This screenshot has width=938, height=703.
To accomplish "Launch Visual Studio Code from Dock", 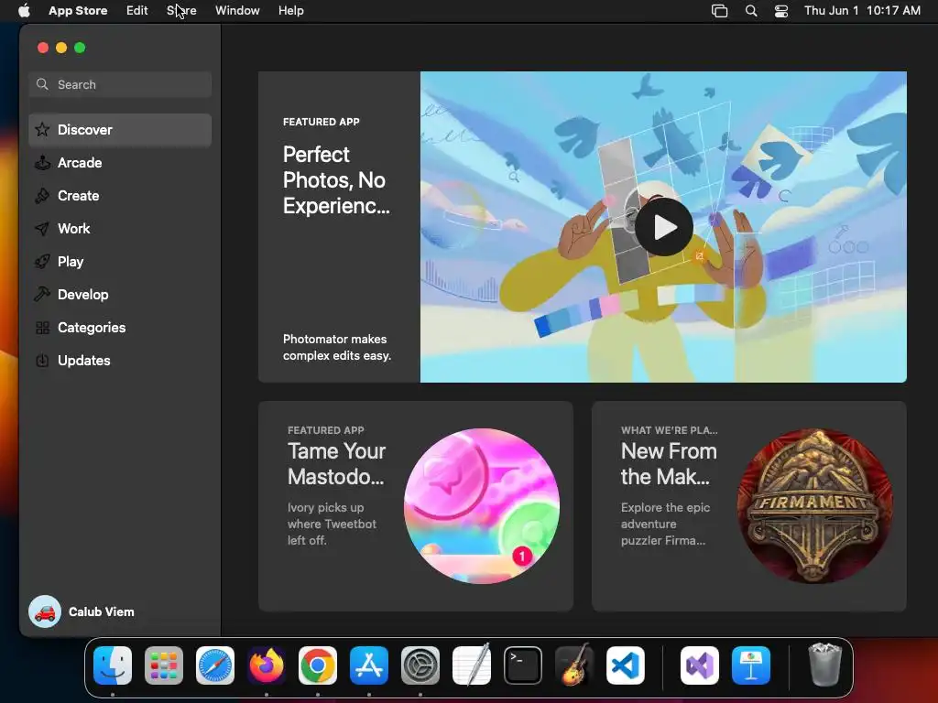I will (x=625, y=665).
